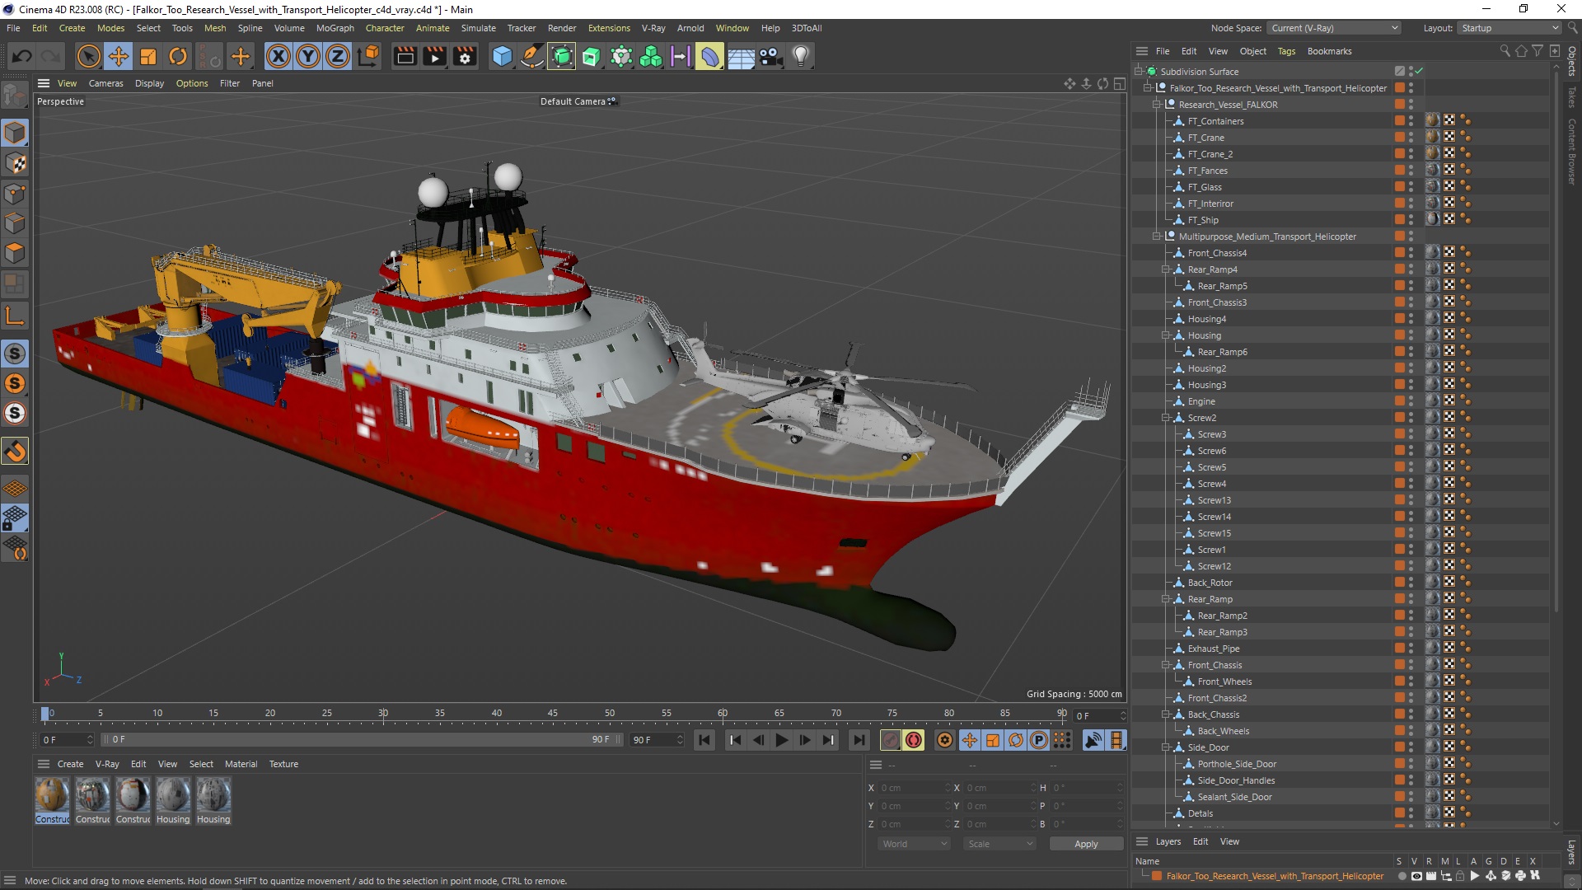Apply the World coordinate system dropdown

click(x=911, y=843)
